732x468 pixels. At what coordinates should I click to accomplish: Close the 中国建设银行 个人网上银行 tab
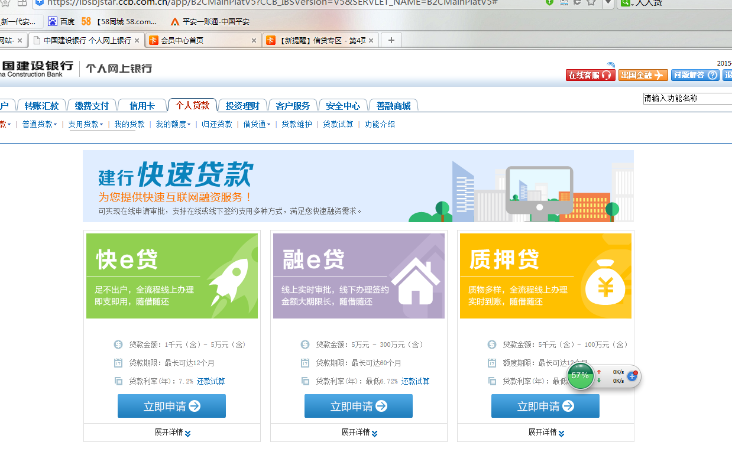pos(137,41)
